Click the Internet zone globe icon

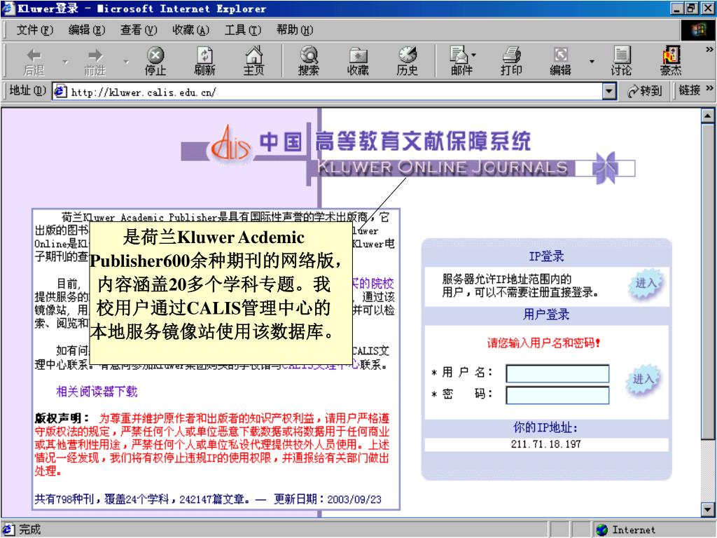602,530
